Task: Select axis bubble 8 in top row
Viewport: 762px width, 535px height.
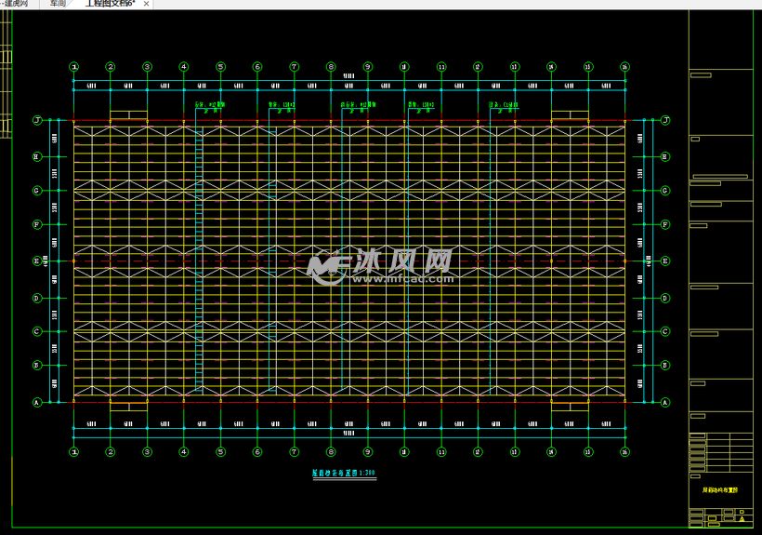Action: point(331,66)
